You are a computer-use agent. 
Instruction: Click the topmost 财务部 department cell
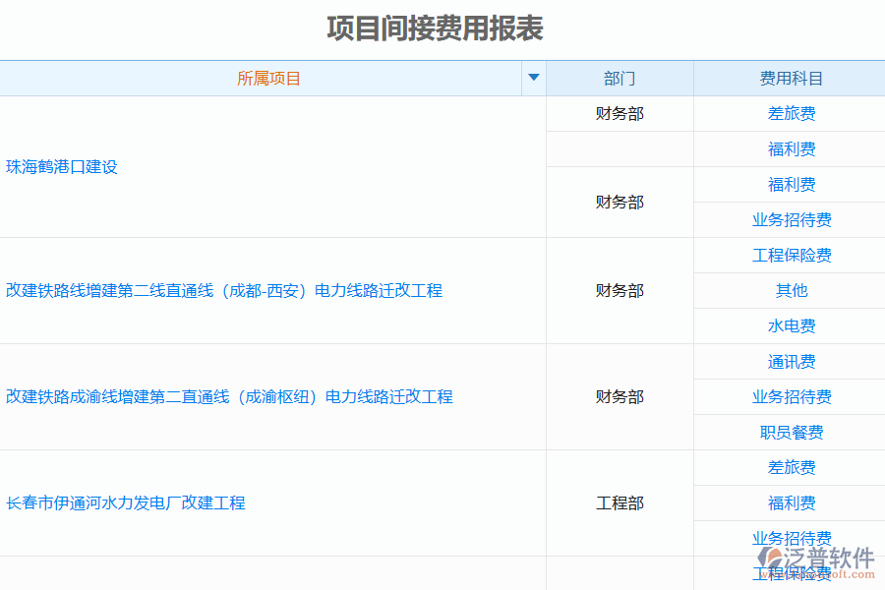tap(619, 113)
